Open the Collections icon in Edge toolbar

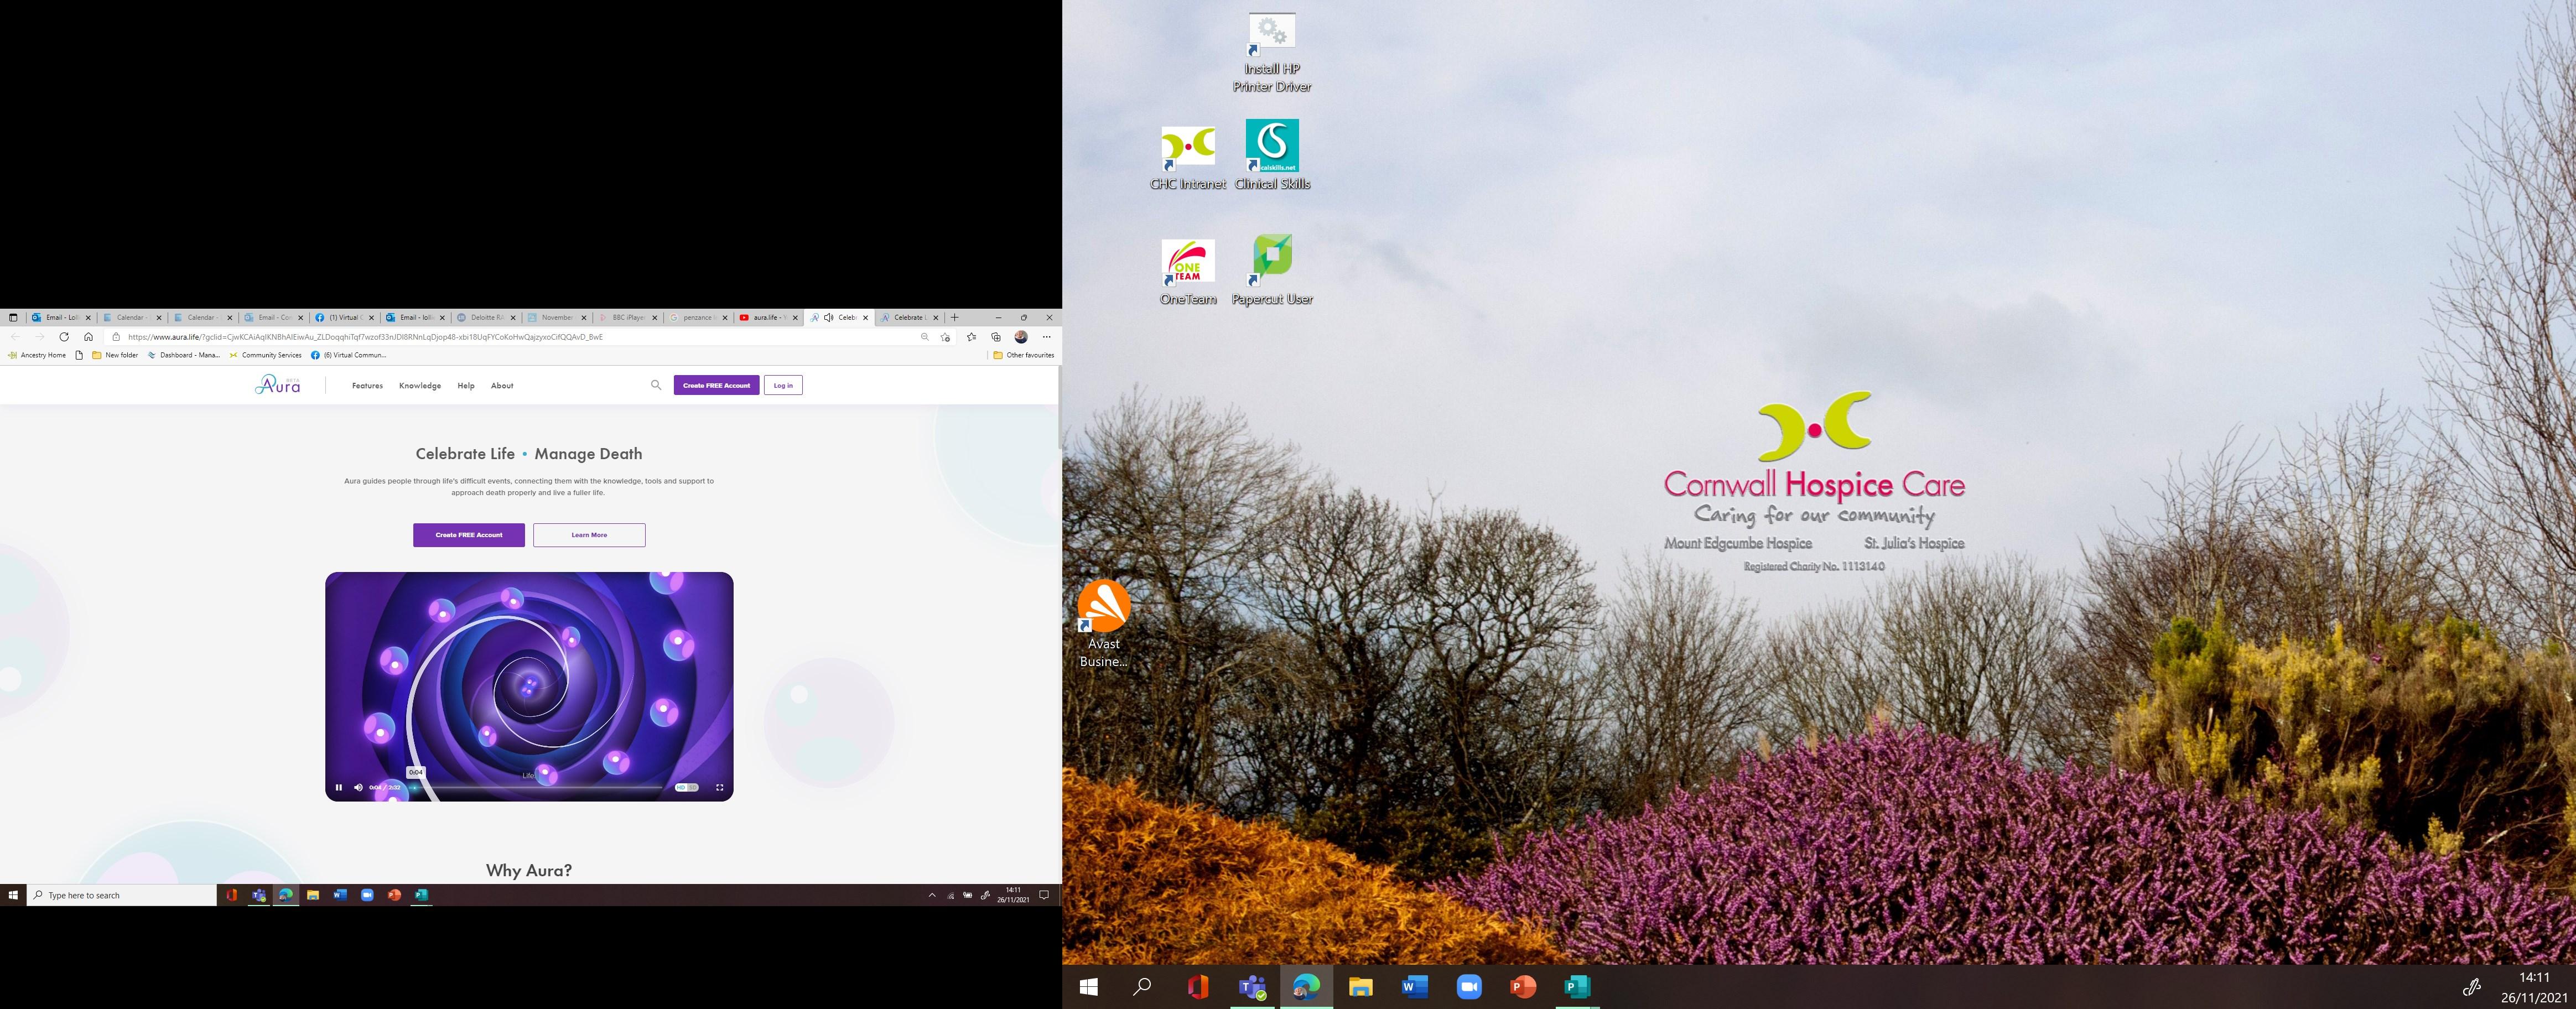(x=996, y=337)
